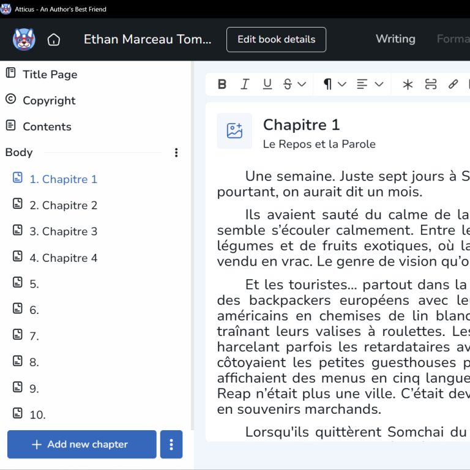Open the strikethrough options chevron

pos(302,84)
